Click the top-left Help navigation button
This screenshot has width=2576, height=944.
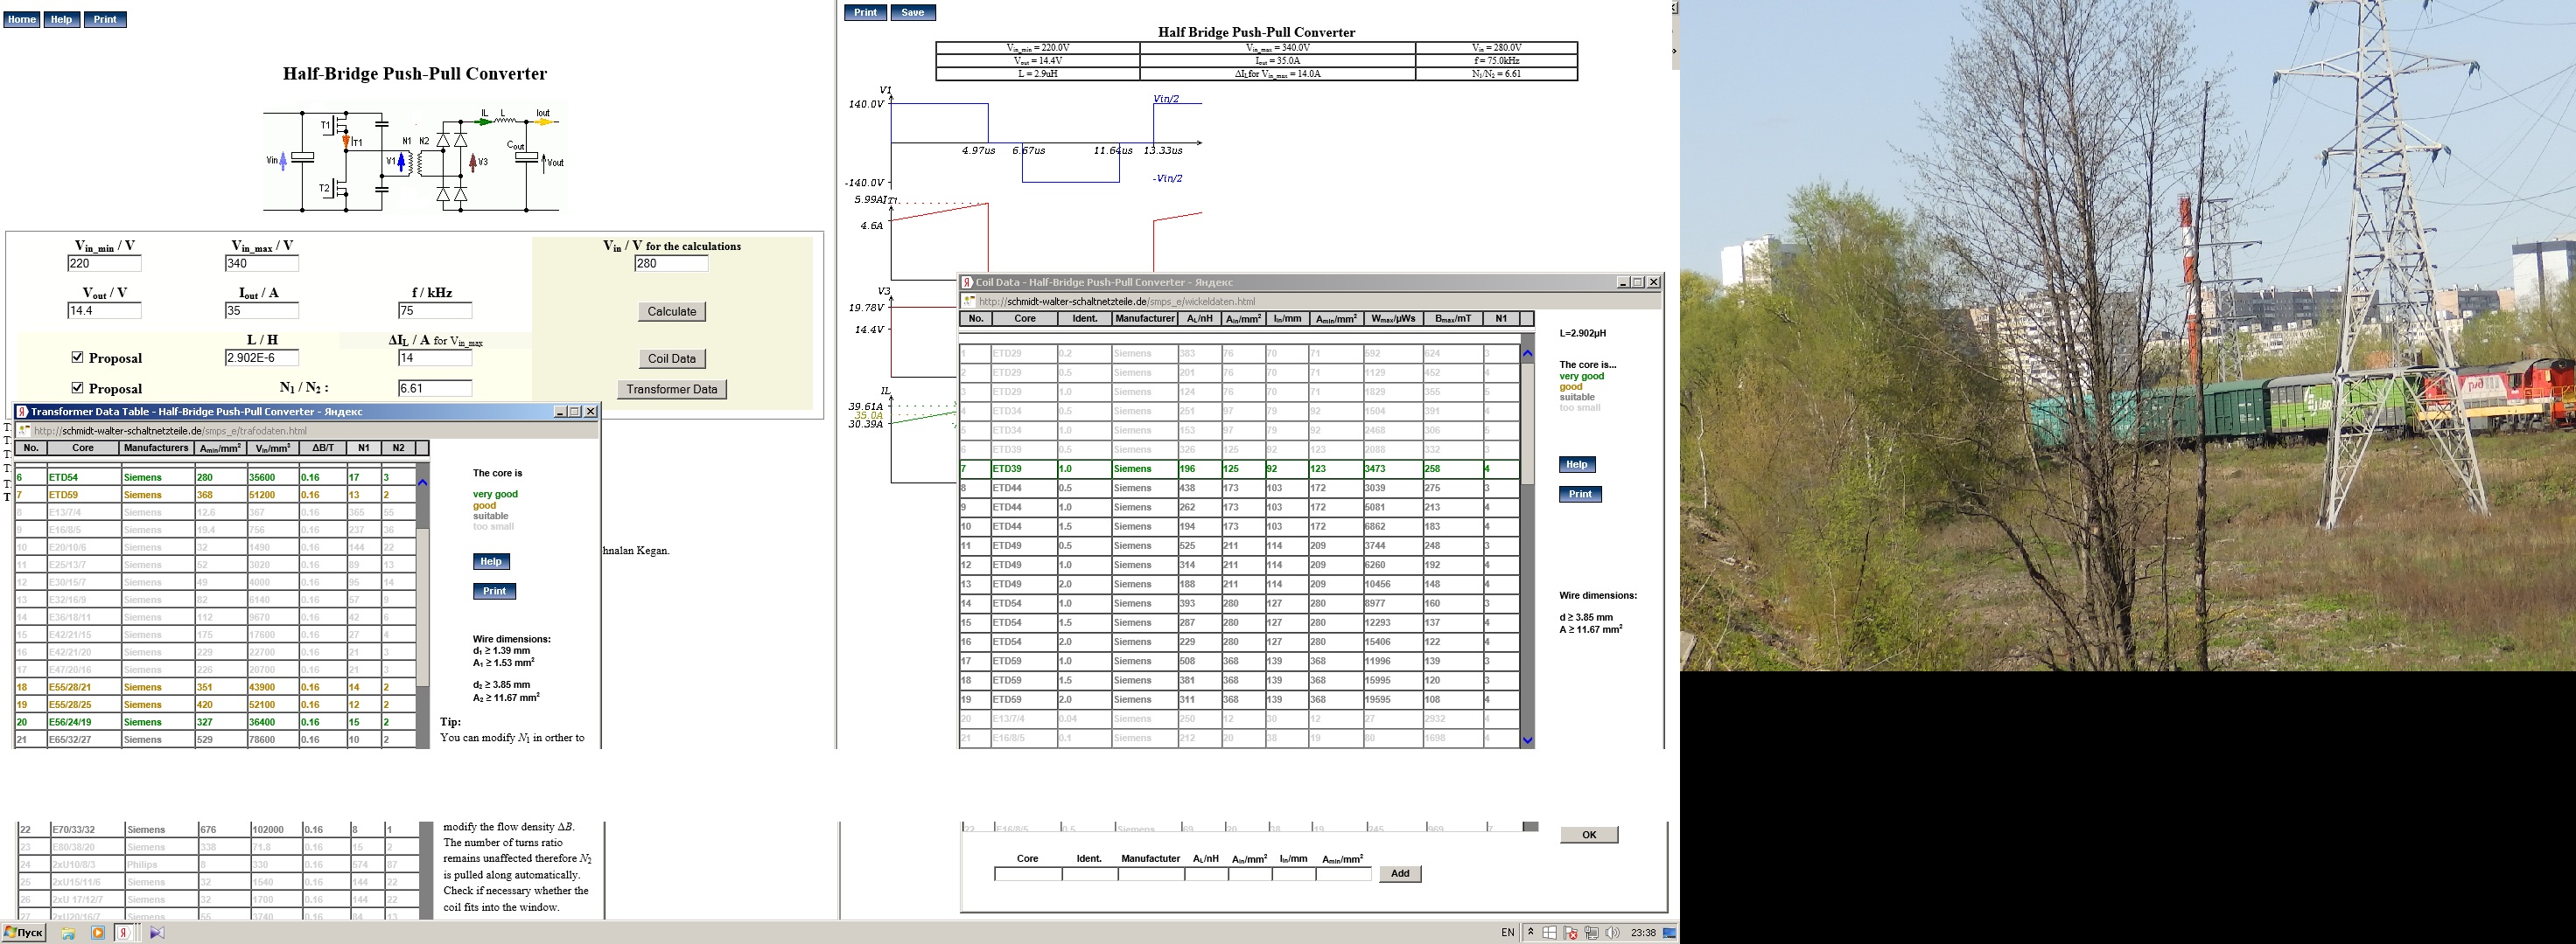click(61, 20)
